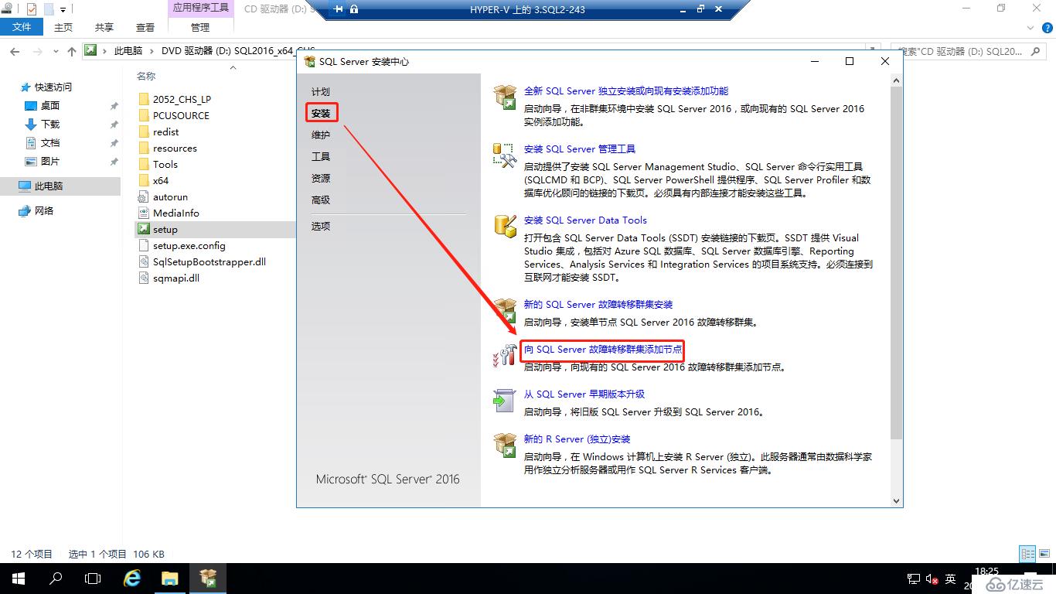1056x594 pixels.
Task: Open the 主页 ribbon tab
Action: point(63,27)
